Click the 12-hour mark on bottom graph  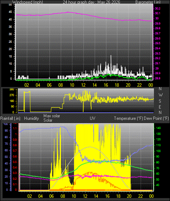coord(85,196)
